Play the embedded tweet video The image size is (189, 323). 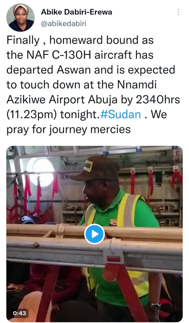click(94, 234)
